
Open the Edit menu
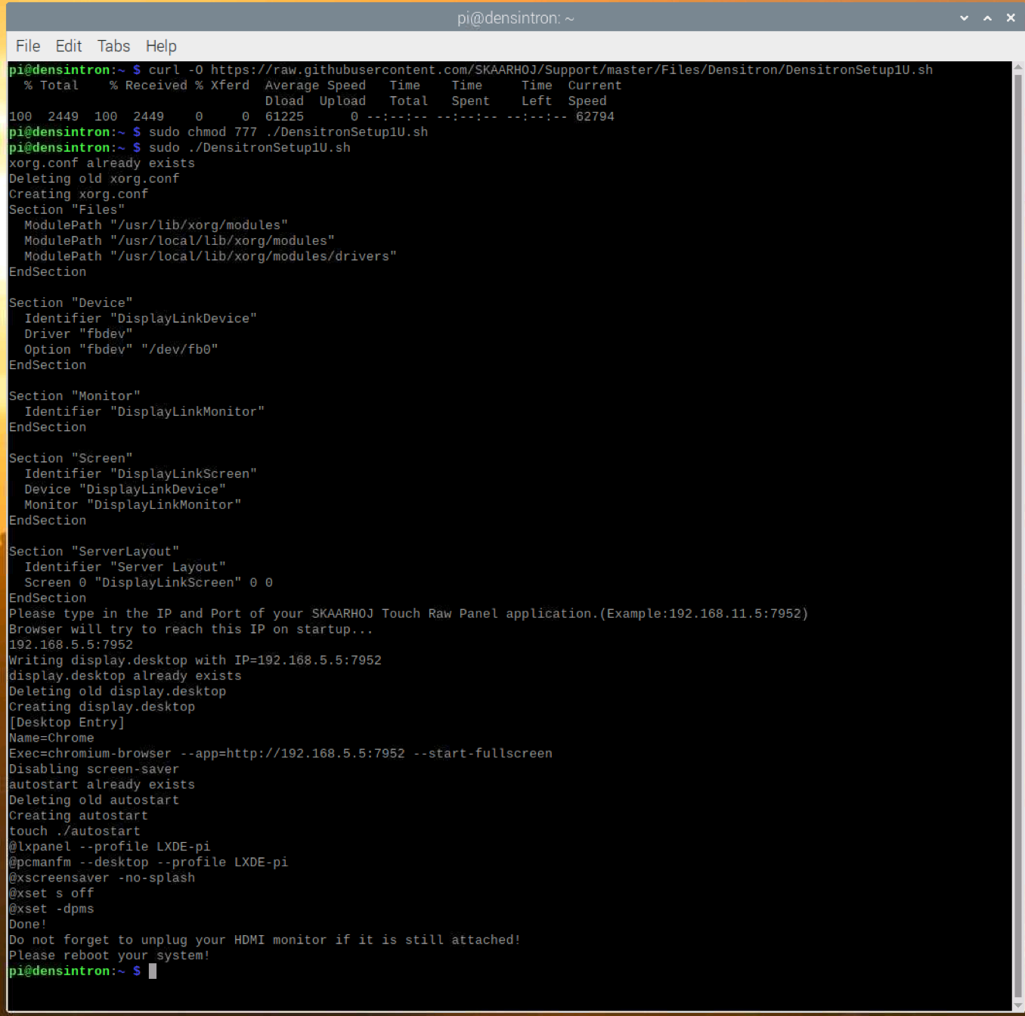[x=69, y=46]
